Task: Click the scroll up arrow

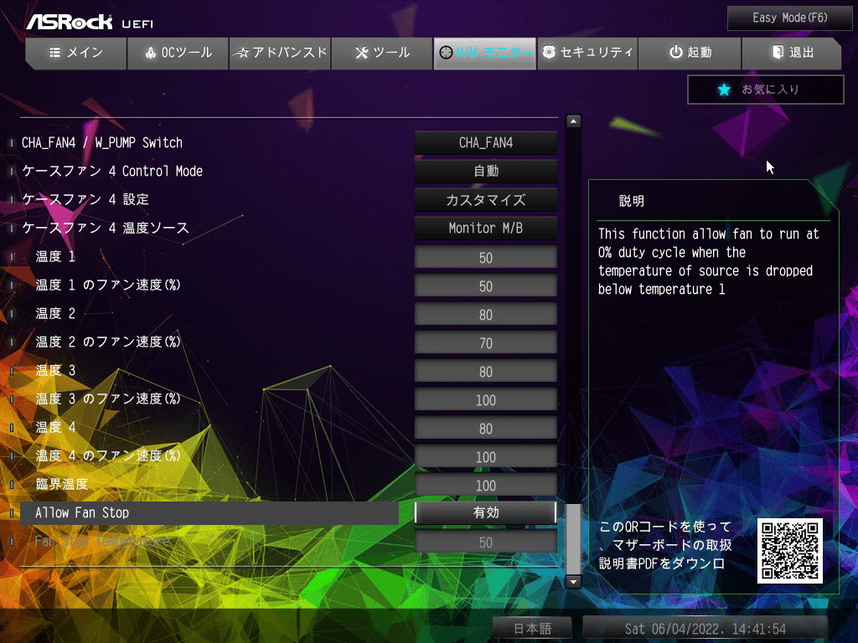Action: 573,121
